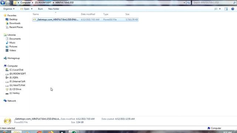Go back with the Back arrow button
This screenshot has width=237, height=133.
tap(3, 3)
